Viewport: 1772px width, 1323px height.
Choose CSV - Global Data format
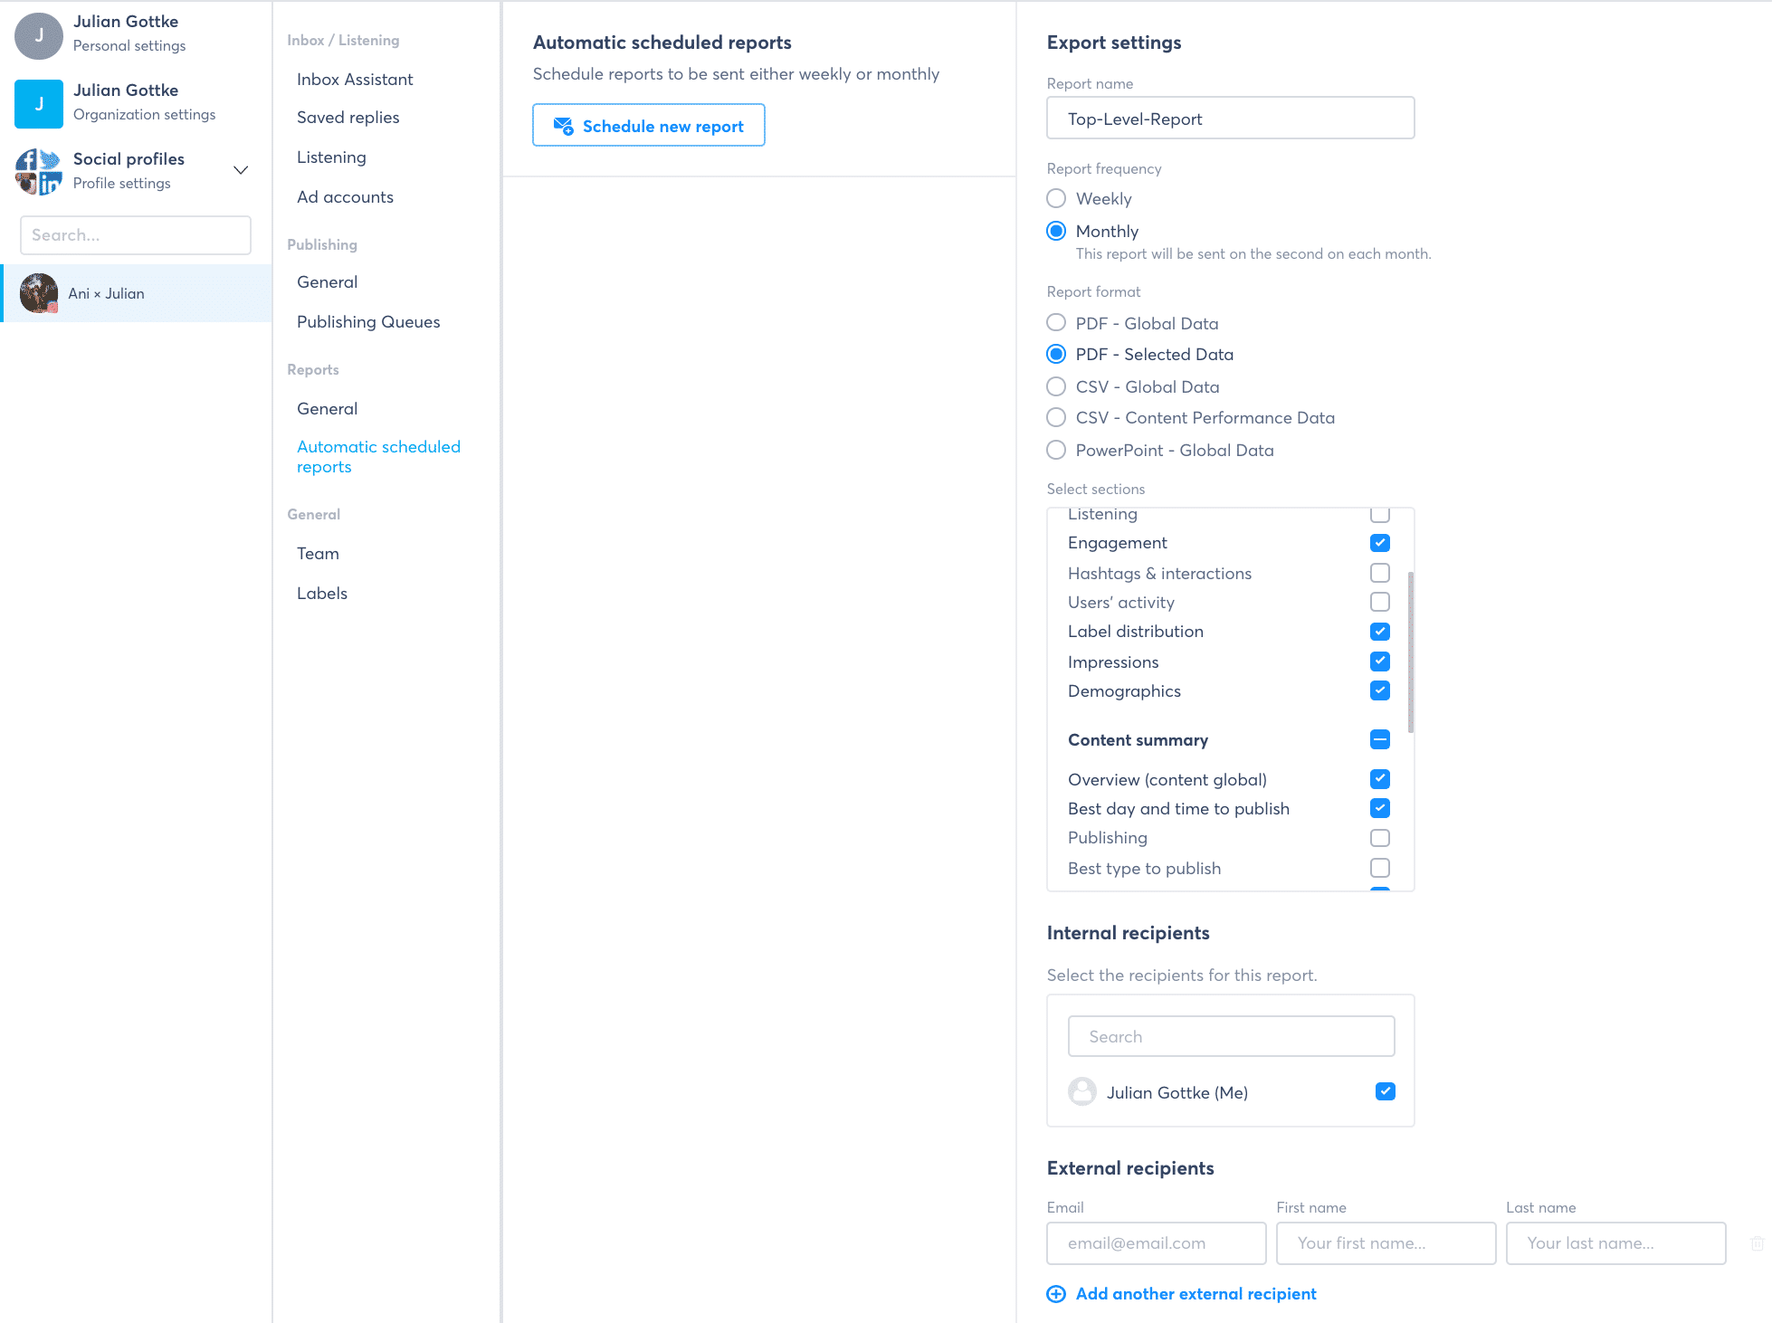(1056, 386)
